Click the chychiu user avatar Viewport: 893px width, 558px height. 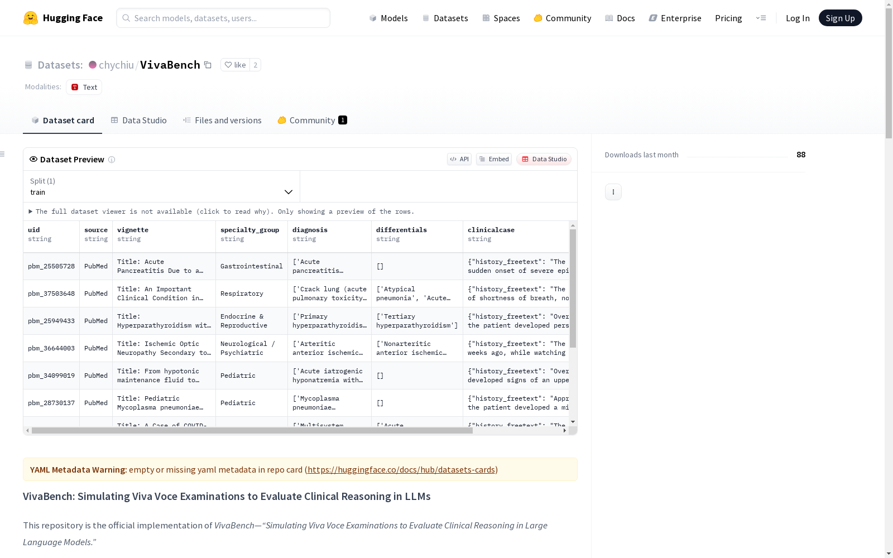[x=93, y=65]
